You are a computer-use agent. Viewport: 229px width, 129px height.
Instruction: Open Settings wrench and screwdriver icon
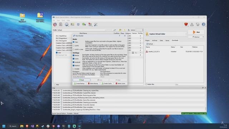pos(96,24)
